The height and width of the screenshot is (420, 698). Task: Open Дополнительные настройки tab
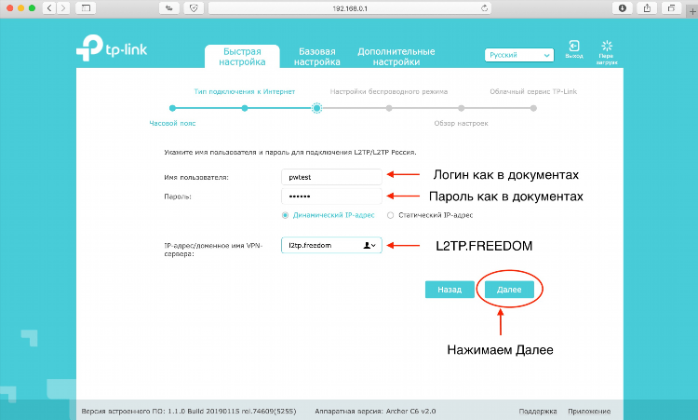pos(396,57)
